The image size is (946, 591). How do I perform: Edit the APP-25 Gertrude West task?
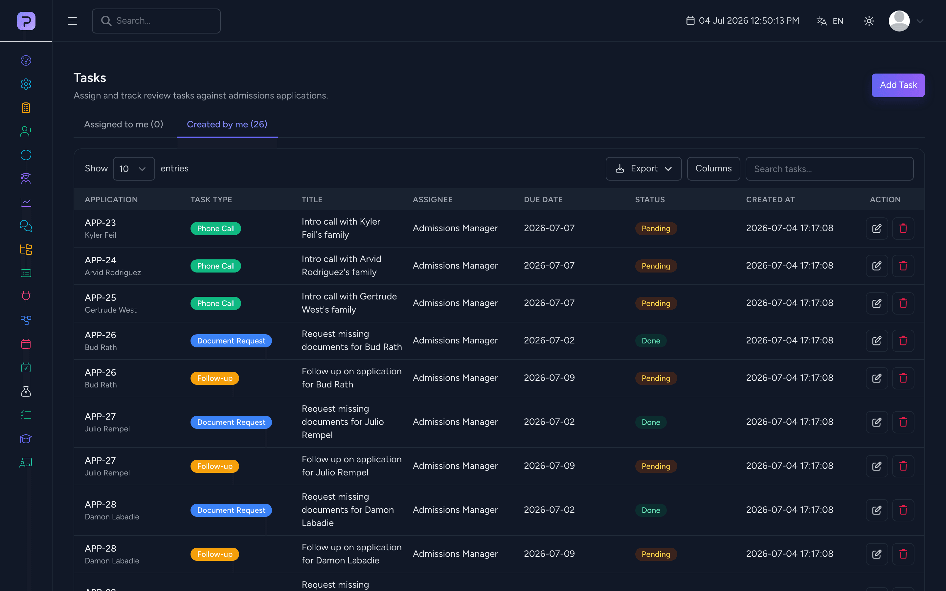coord(876,303)
